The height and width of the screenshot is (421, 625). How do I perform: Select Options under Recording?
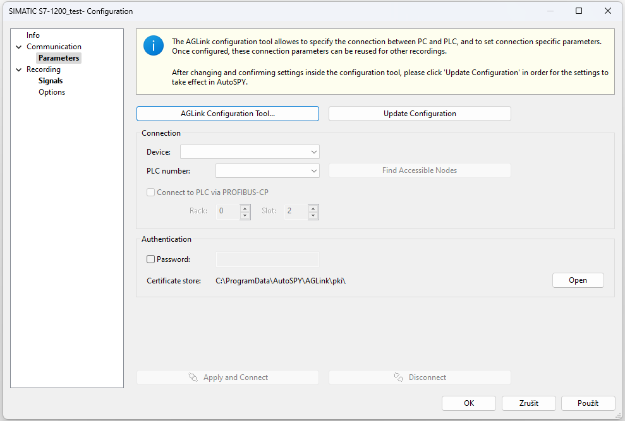click(52, 92)
